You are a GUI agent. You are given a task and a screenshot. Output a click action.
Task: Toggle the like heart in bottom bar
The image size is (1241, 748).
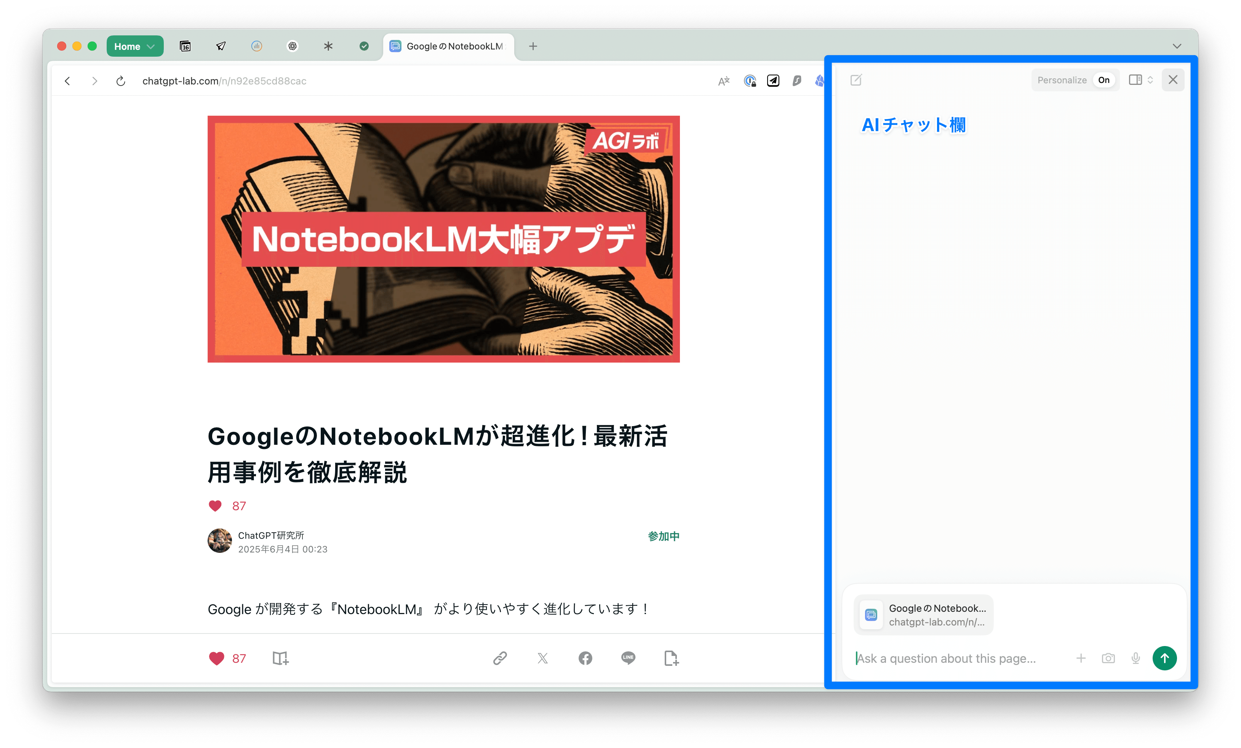click(x=217, y=659)
